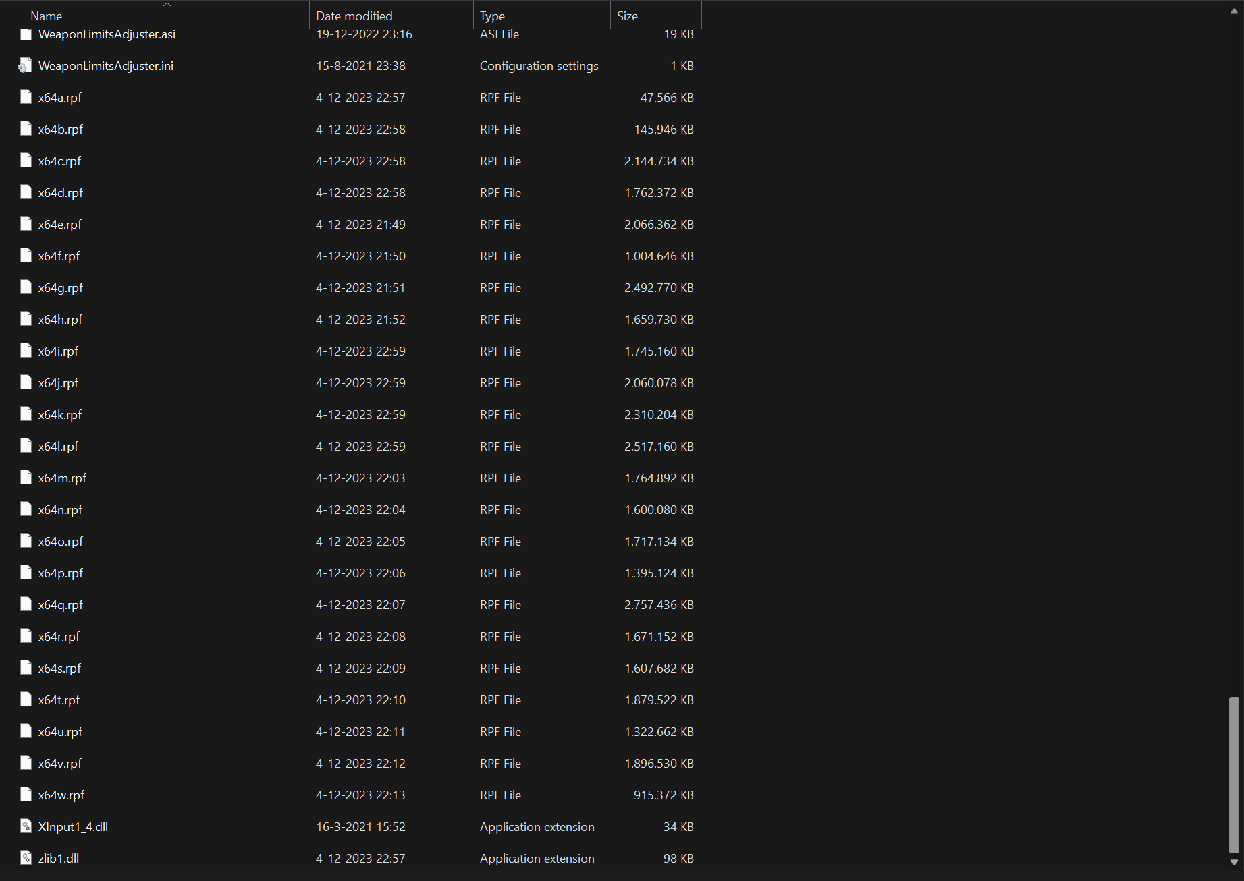Click the 1.896.530 KB size value

click(659, 763)
